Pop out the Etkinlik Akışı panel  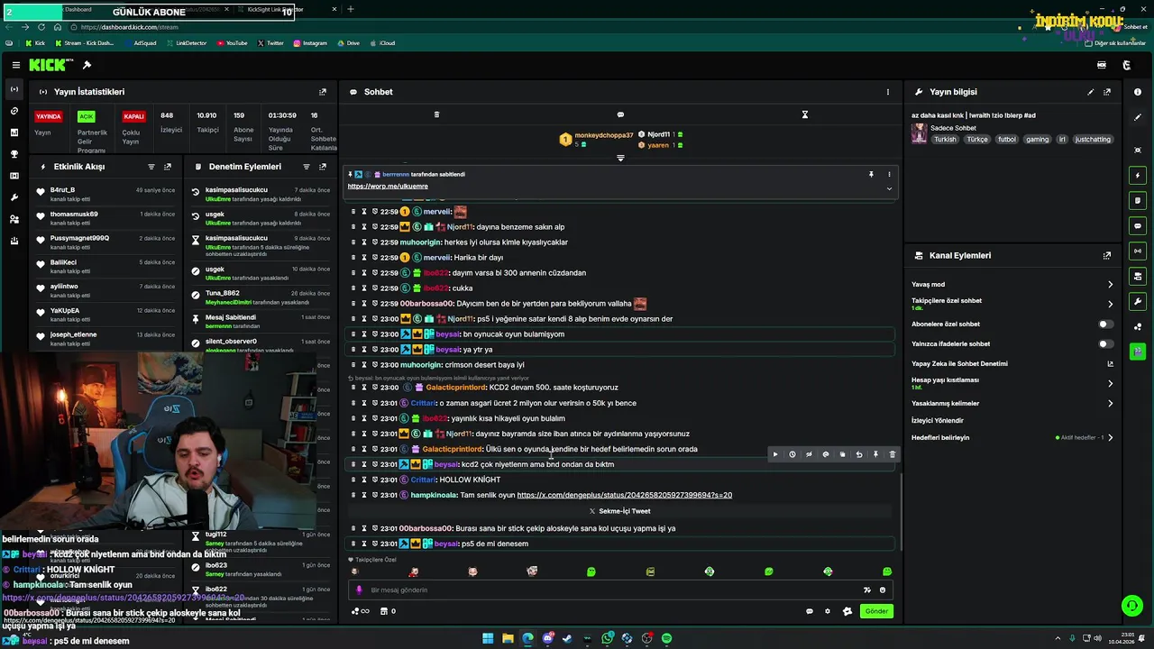coord(168,167)
